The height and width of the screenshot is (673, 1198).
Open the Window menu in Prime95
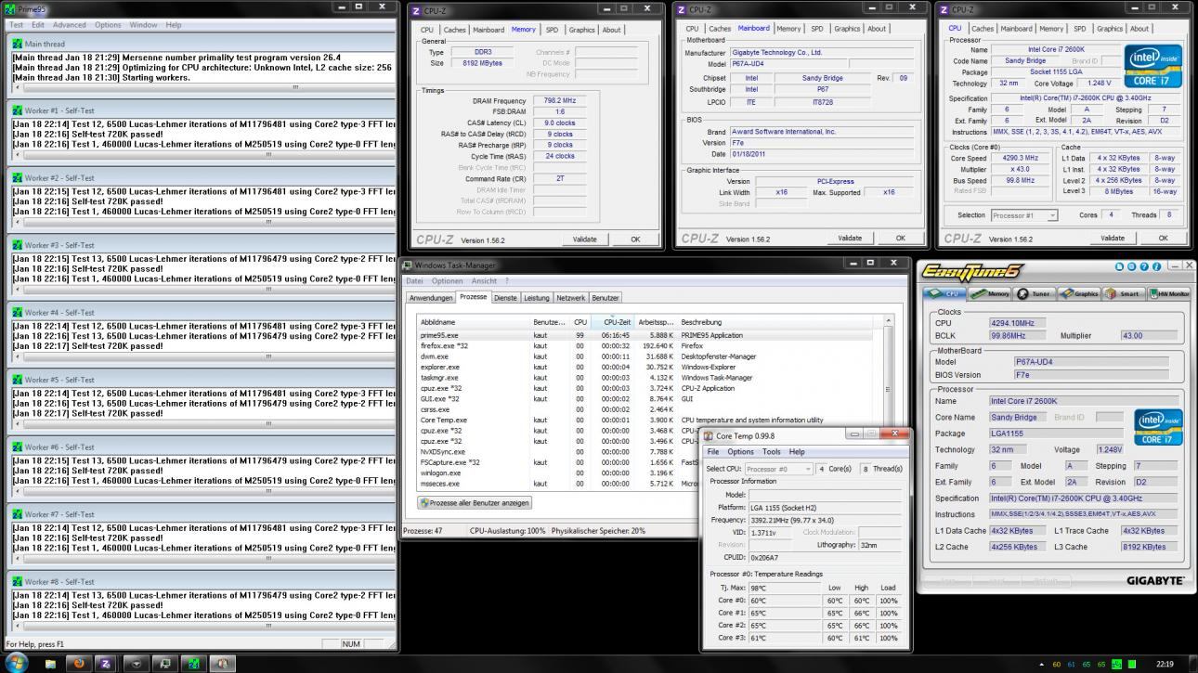143,25
